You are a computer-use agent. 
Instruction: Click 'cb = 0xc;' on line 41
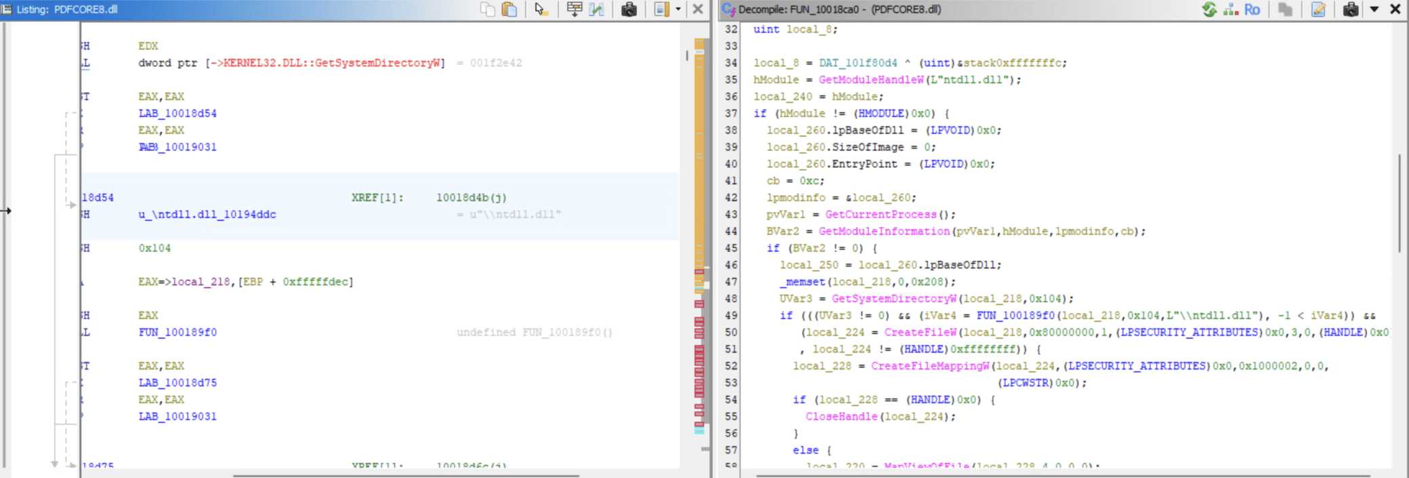click(x=795, y=181)
